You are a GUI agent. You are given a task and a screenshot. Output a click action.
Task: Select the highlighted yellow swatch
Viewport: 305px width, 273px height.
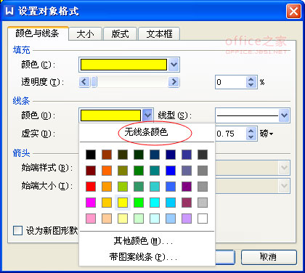click(x=123, y=203)
